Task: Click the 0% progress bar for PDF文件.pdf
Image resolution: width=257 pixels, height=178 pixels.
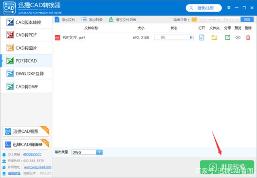Action: click(x=174, y=37)
